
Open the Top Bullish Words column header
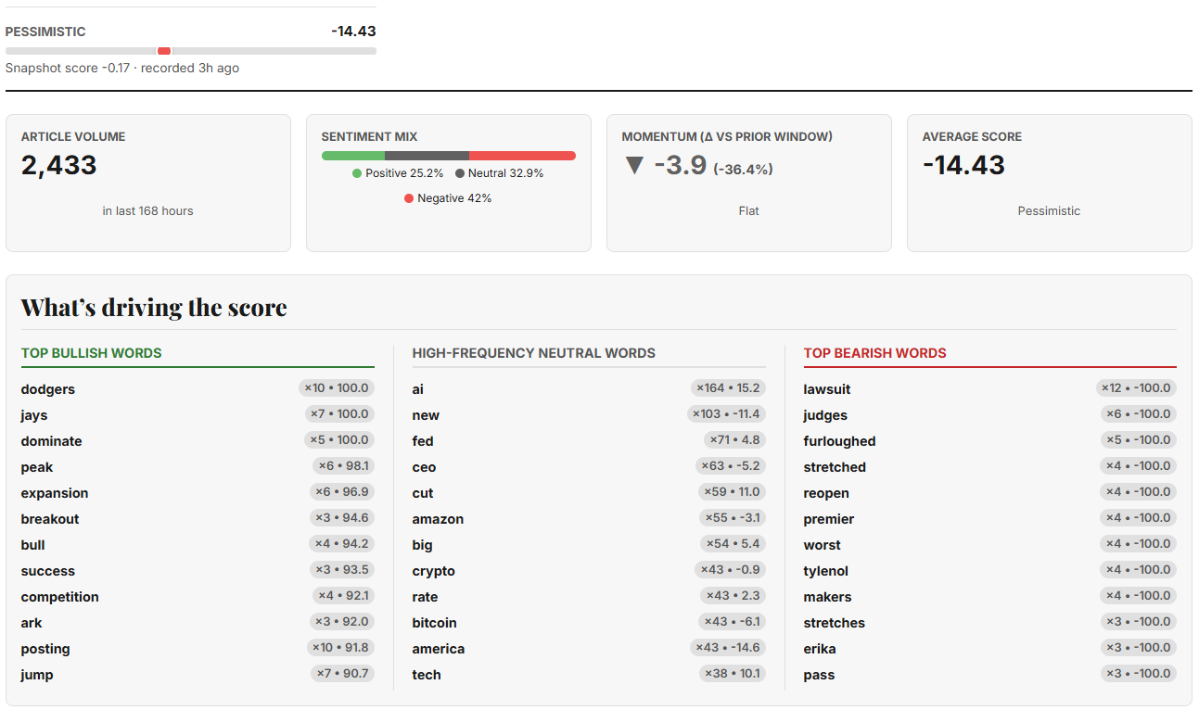pos(92,353)
